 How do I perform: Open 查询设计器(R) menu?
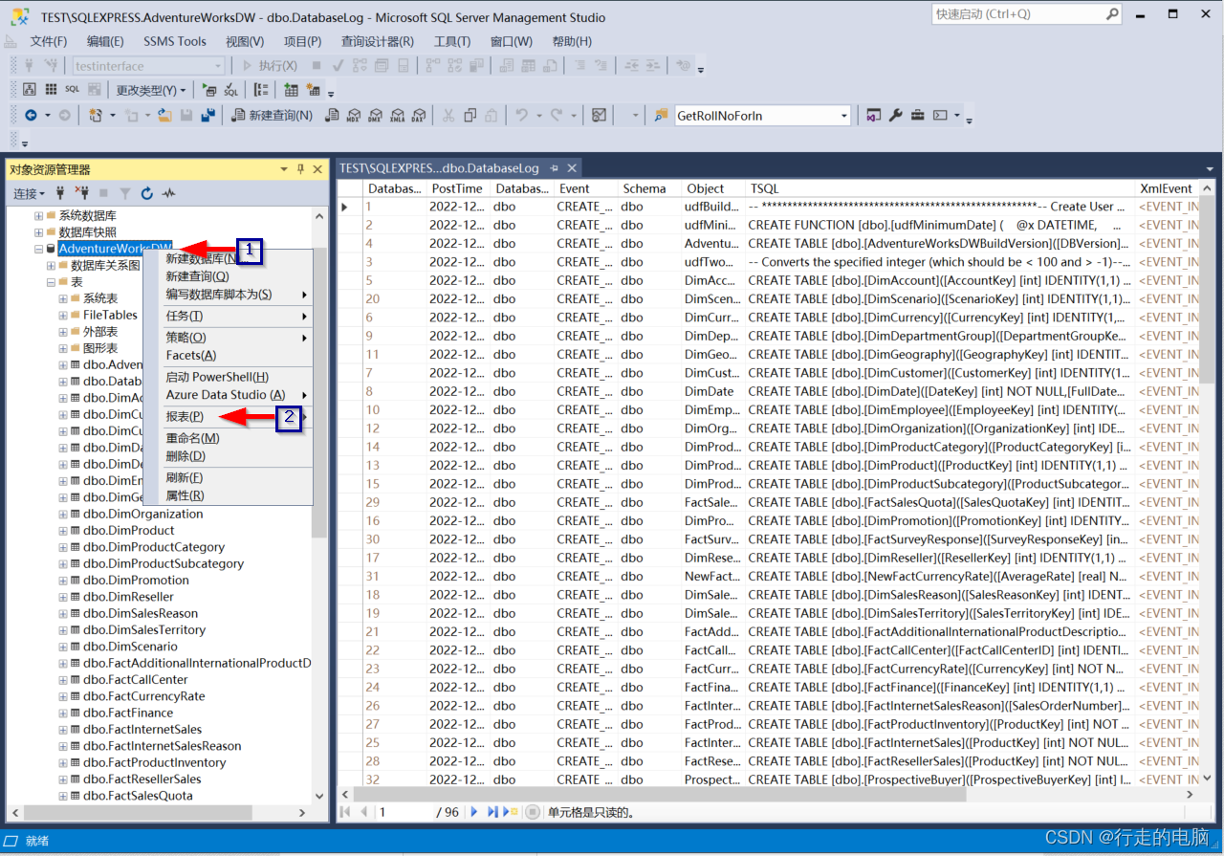tap(377, 41)
